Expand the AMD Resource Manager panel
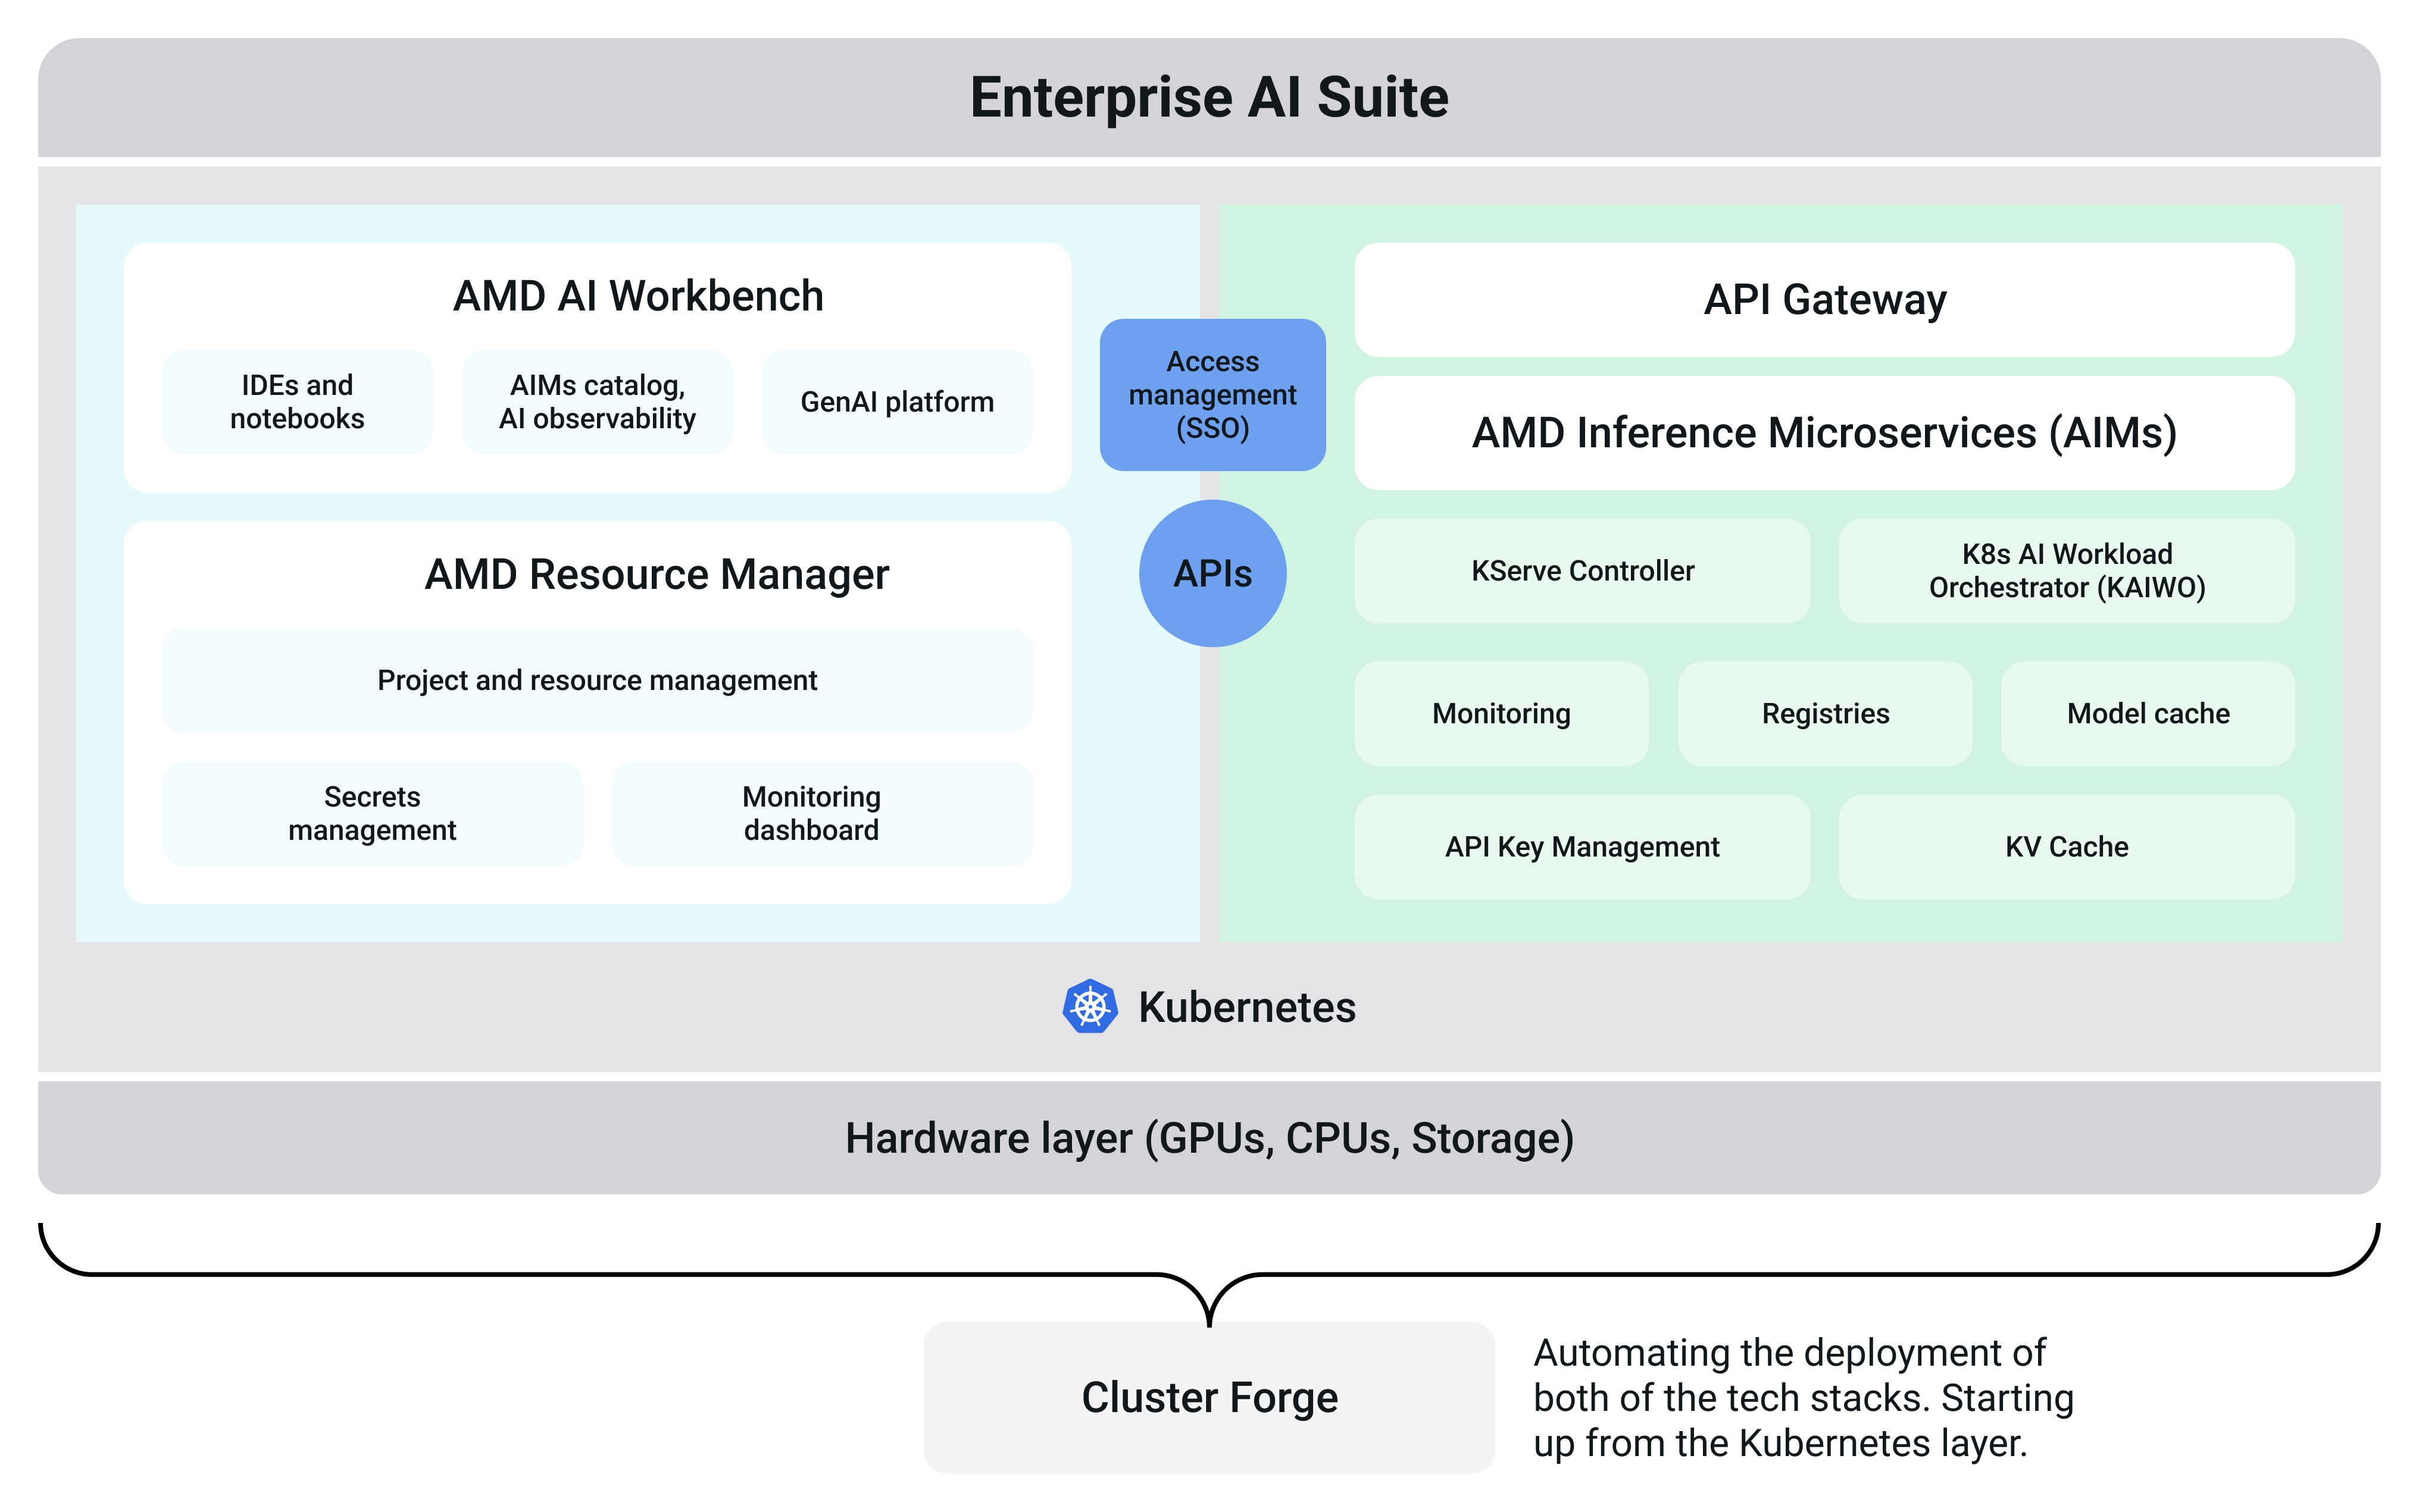 tap(657, 574)
